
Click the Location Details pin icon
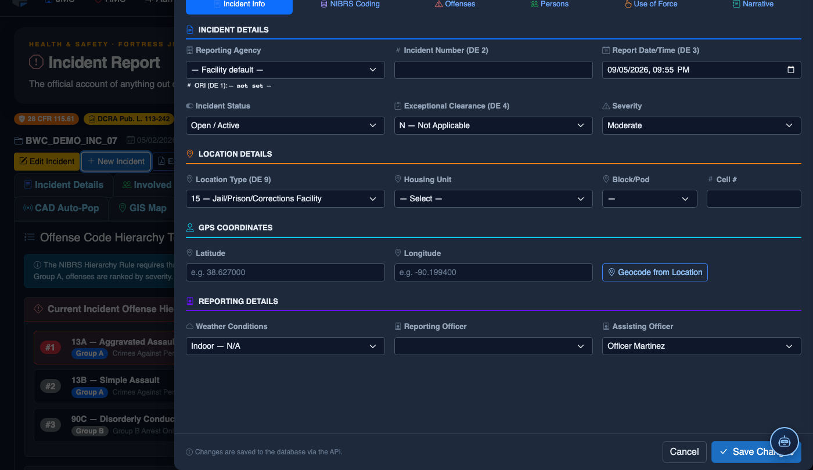point(190,154)
